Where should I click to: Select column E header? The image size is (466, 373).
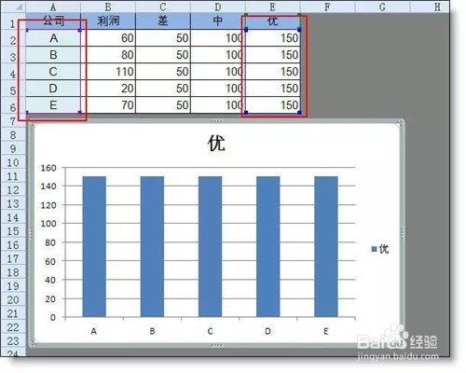click(273, 7)
